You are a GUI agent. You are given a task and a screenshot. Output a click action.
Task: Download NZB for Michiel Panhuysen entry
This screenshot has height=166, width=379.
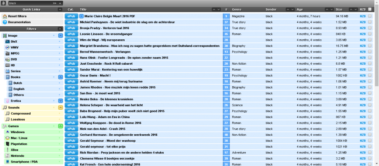tap(363, 22)
